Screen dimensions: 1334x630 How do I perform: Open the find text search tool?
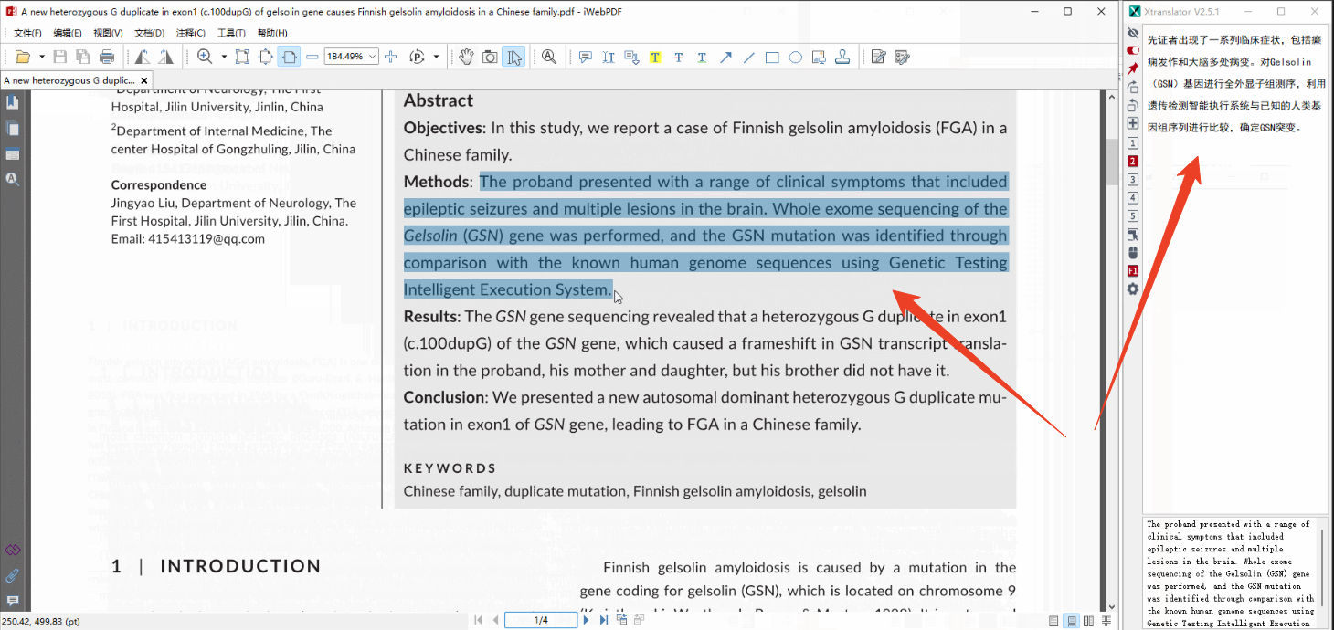(549, 57)
